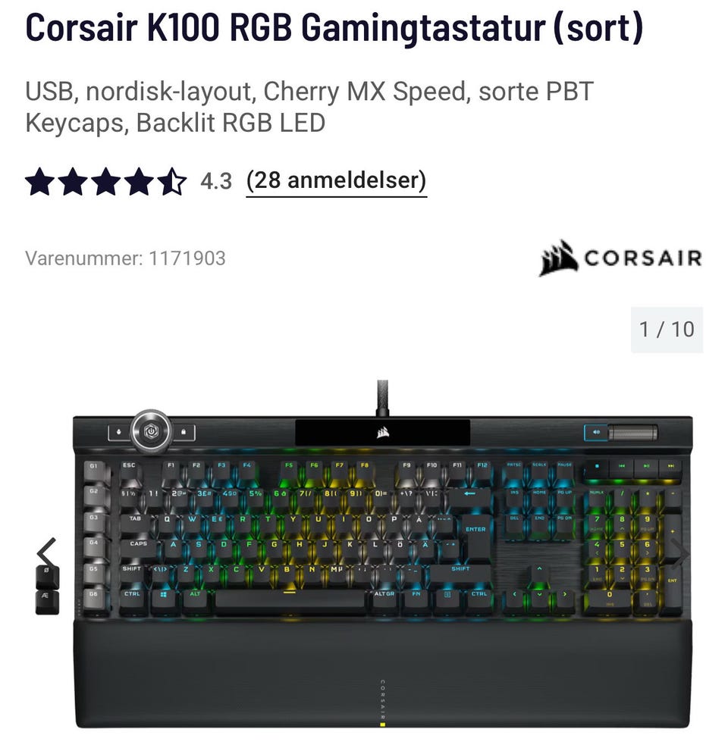Open the 28 anmeldelser reviews link
728x751 pixels.
click(x=337, y=181)
